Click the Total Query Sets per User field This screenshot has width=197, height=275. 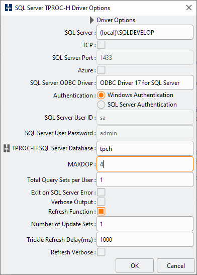145,179
